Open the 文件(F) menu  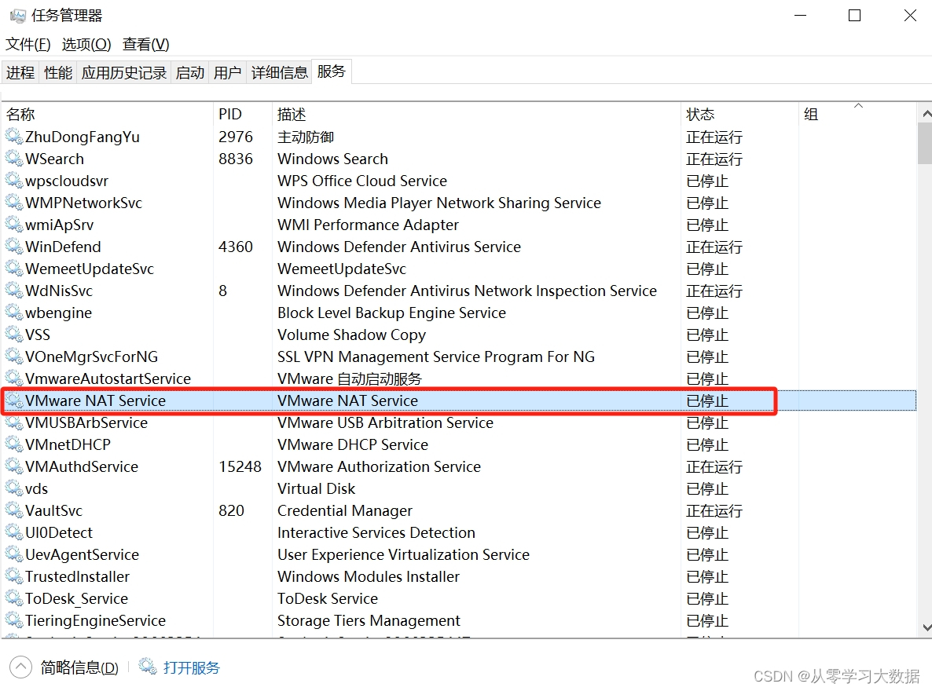tap(28, 45)
